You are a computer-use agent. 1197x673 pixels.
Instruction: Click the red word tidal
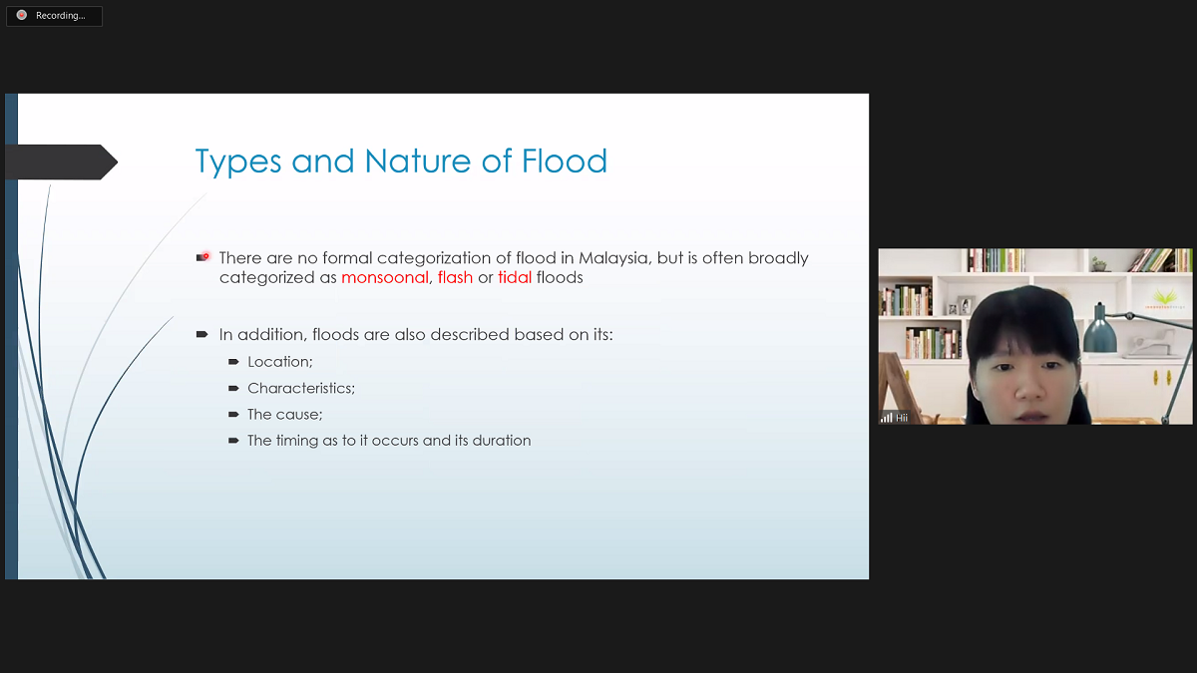[x=515, y=277]
